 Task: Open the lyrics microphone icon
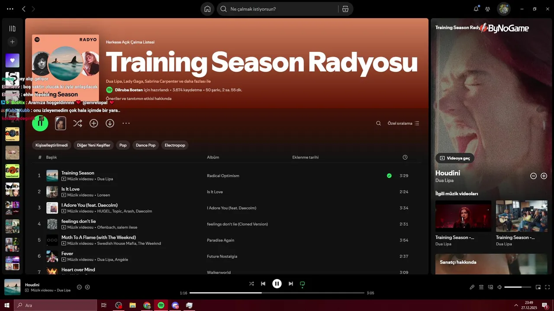472,287
